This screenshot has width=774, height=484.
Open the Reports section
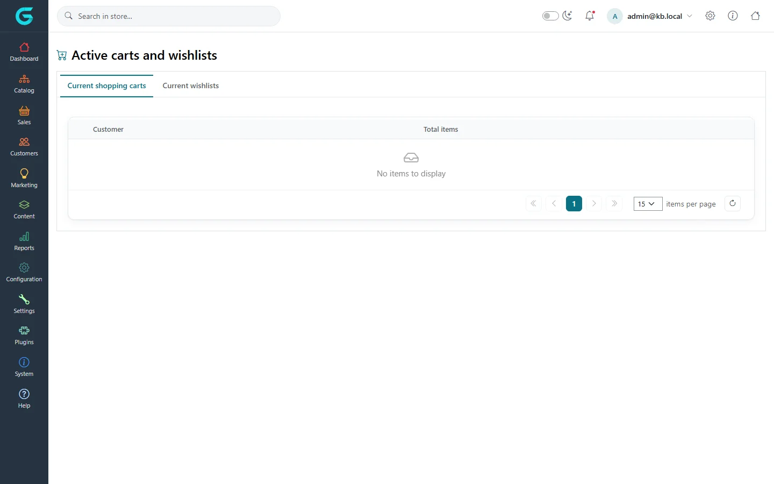point(24,241)
